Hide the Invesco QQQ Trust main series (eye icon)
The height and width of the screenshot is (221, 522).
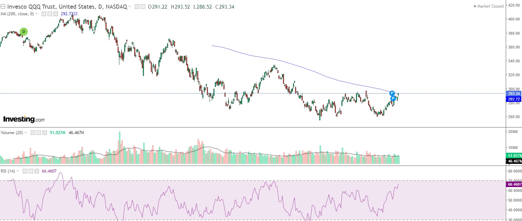pyautogui.click(x=137, y=7)
